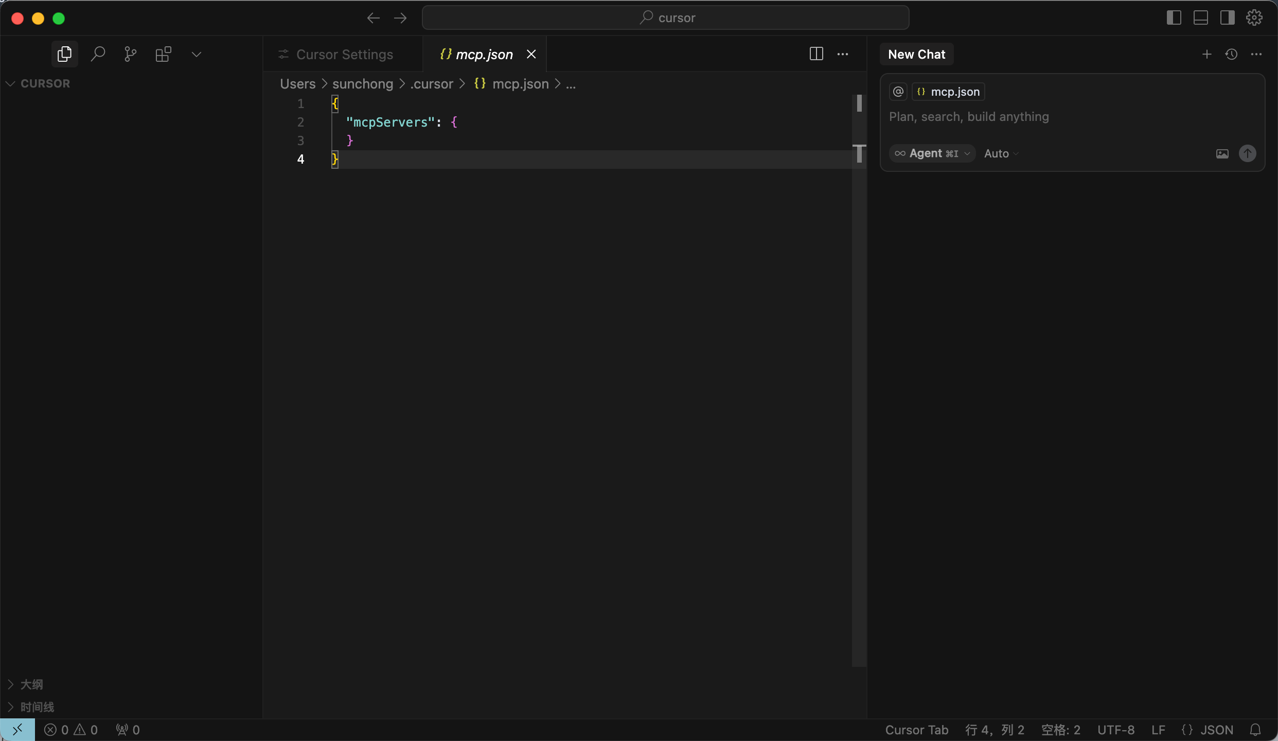Open settings gear icon in title bar
This screenshot has height=741, width=1278.
click(x=1254, y=17)
